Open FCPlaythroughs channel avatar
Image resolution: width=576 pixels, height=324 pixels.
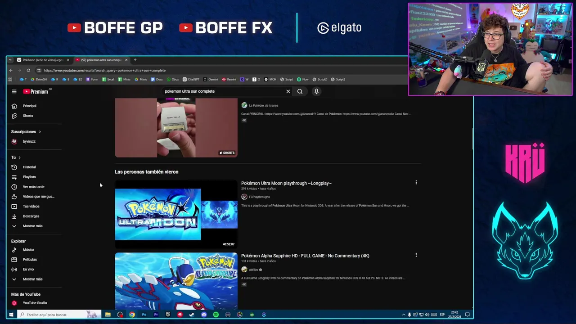pos(244,197)
